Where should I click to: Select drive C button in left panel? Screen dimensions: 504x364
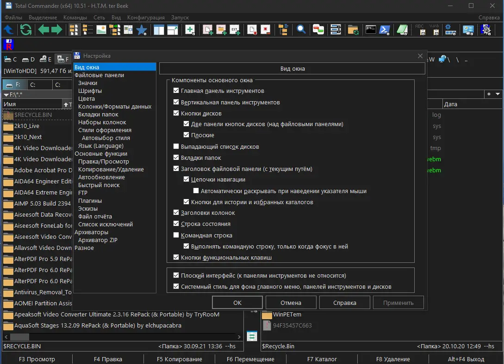coord(10,59)
